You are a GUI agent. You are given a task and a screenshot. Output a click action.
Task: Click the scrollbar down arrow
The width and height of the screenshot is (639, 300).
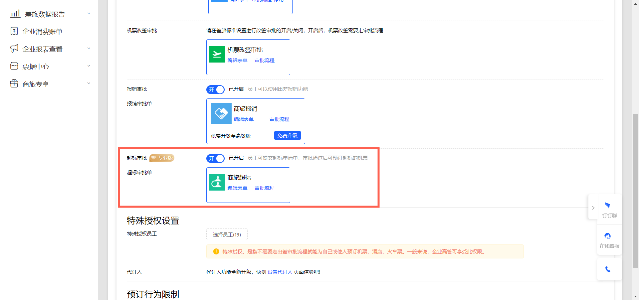click(635, 296)
